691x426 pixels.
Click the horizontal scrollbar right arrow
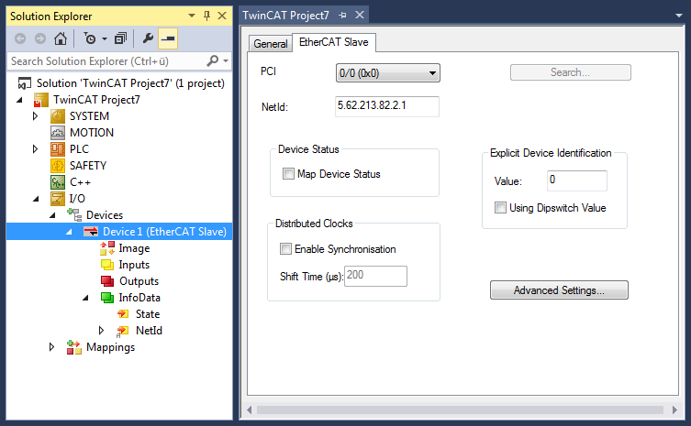pos(674,410)
